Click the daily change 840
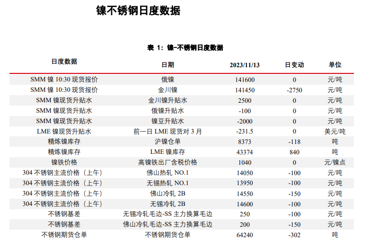This screenshot has height=240, width=369. 294,152
